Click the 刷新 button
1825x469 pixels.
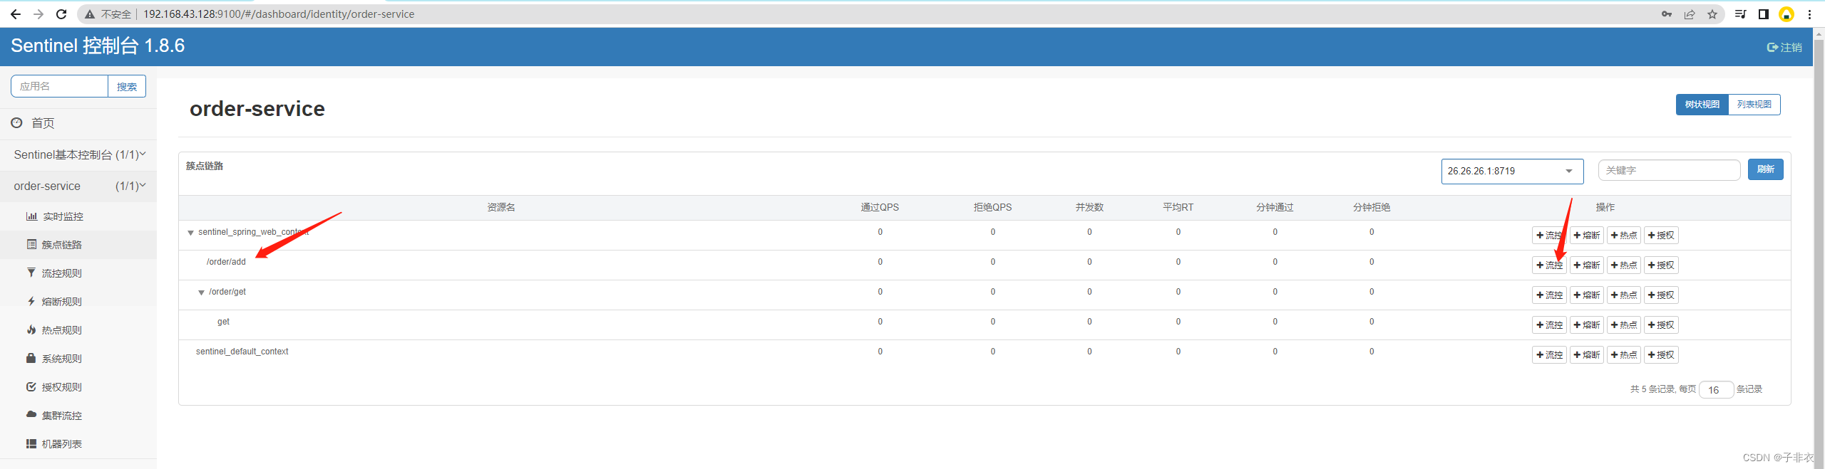click(1765, 169)
